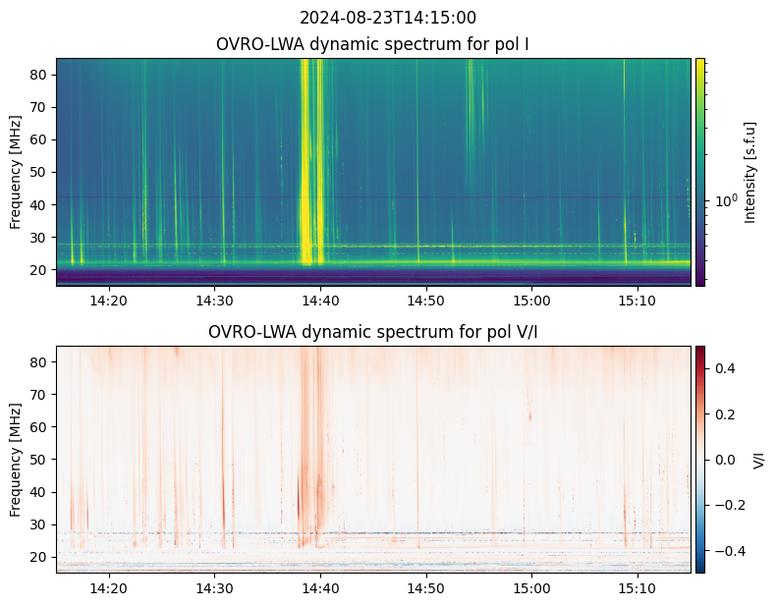This screenshot has height=606, width=776.
Task: Click the 15:00 tick label under pol I plot
Action: point(531,301)
